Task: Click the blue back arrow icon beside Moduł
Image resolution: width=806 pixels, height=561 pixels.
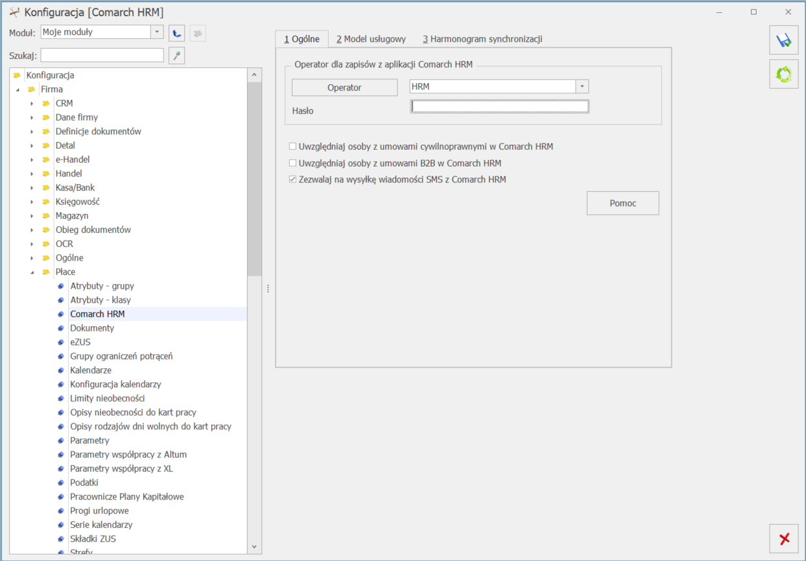Action: tap(176, 32)
